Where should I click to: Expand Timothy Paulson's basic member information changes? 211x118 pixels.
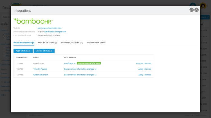click(80, 69)
